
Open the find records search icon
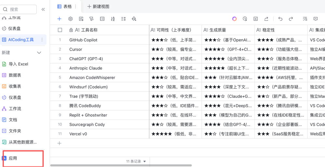coord(305,19)
